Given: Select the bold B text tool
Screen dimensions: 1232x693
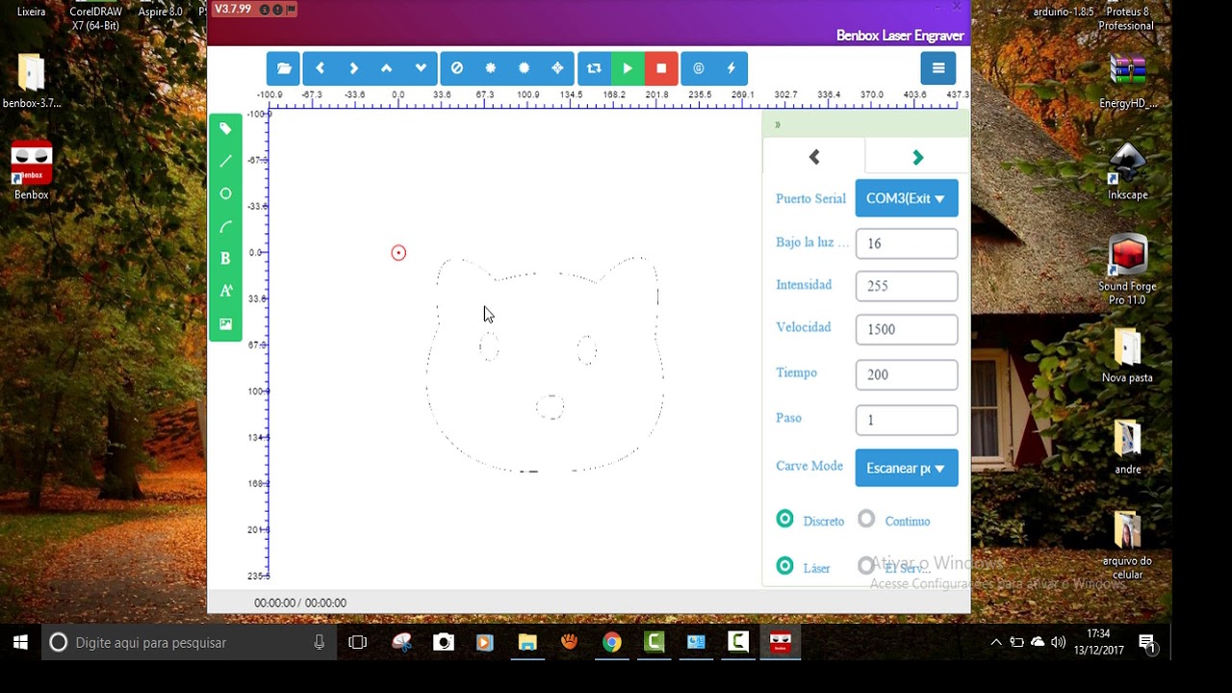Looking at the screenshot, I should coord(225,259).
